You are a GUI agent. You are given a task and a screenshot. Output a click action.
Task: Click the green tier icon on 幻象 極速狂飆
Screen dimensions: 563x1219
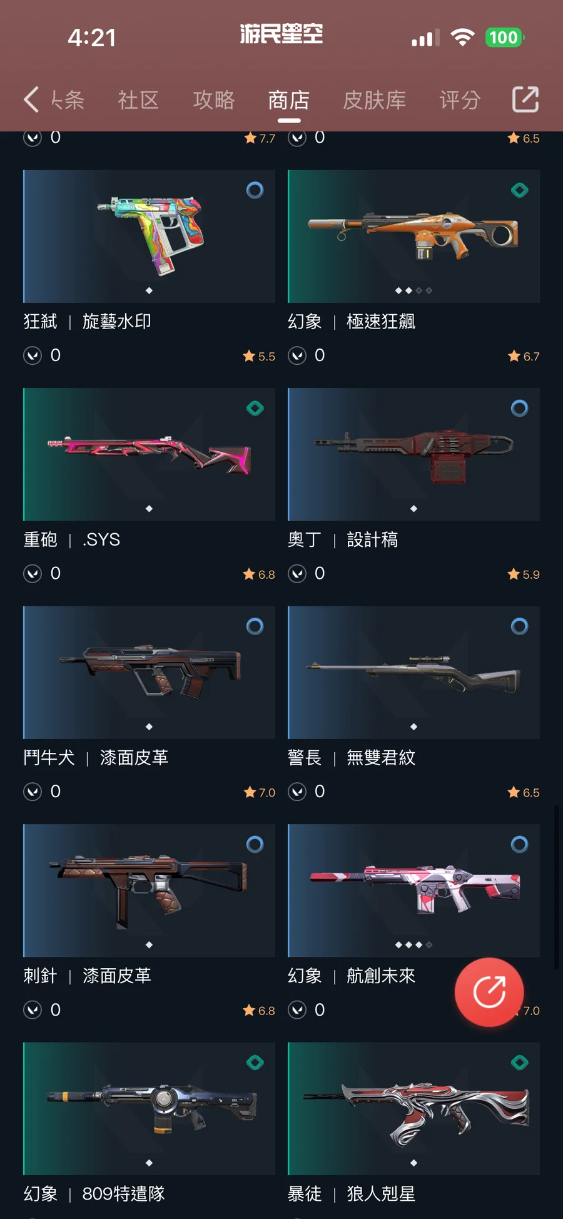tap(519, 190)
